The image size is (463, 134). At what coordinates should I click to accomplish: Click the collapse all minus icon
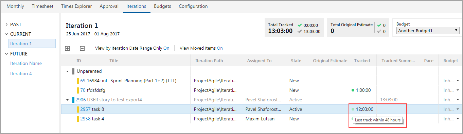click(x=82, y=48)
